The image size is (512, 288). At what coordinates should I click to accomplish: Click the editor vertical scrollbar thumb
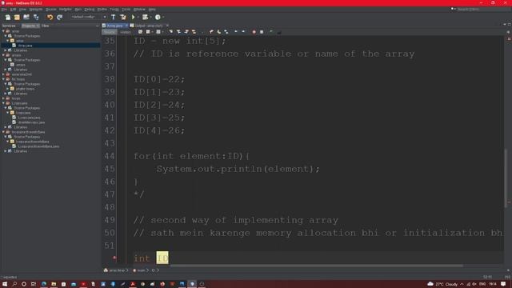pyautogui.click(x=505, y=178)
